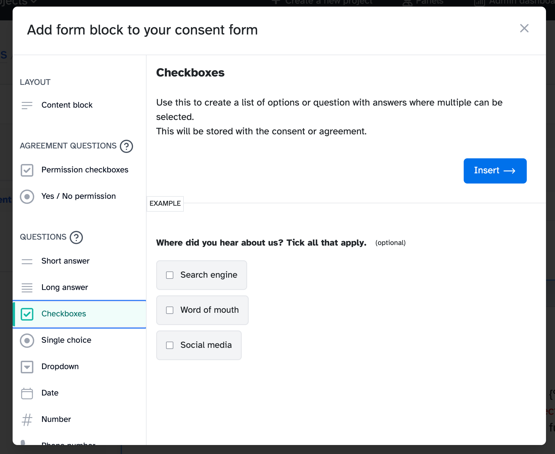The height and width of the screenshot is (454, 555).
Task: Click the Short answer question icon
Action: pos(27,261)
